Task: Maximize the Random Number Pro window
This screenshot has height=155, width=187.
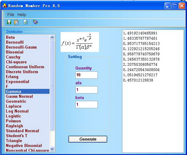Action: click(x=175, y=6)
